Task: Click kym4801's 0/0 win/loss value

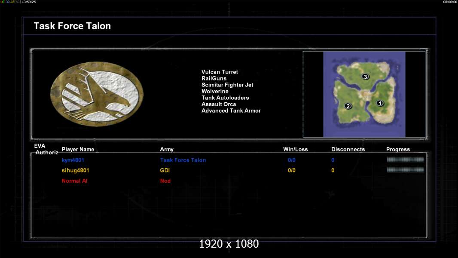Action: (x=291, y=160)
